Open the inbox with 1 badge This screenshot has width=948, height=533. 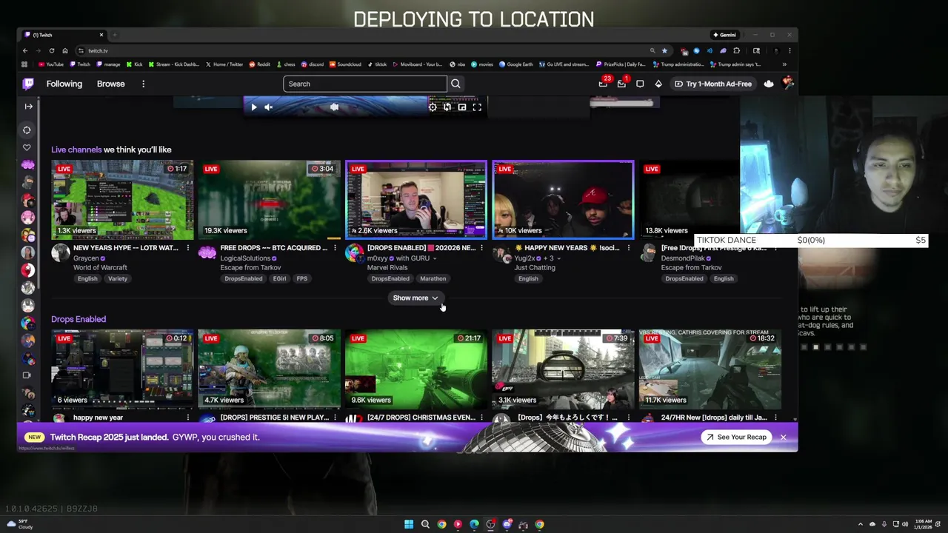622,84
